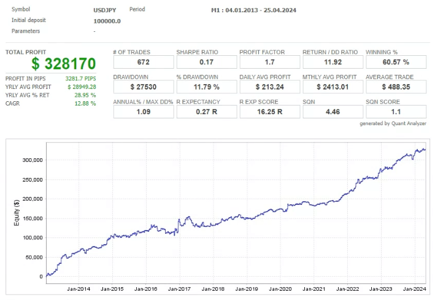Click the Total Profit amount $ 328170
This screenshot has width=435, height=300.
(64, 64)
